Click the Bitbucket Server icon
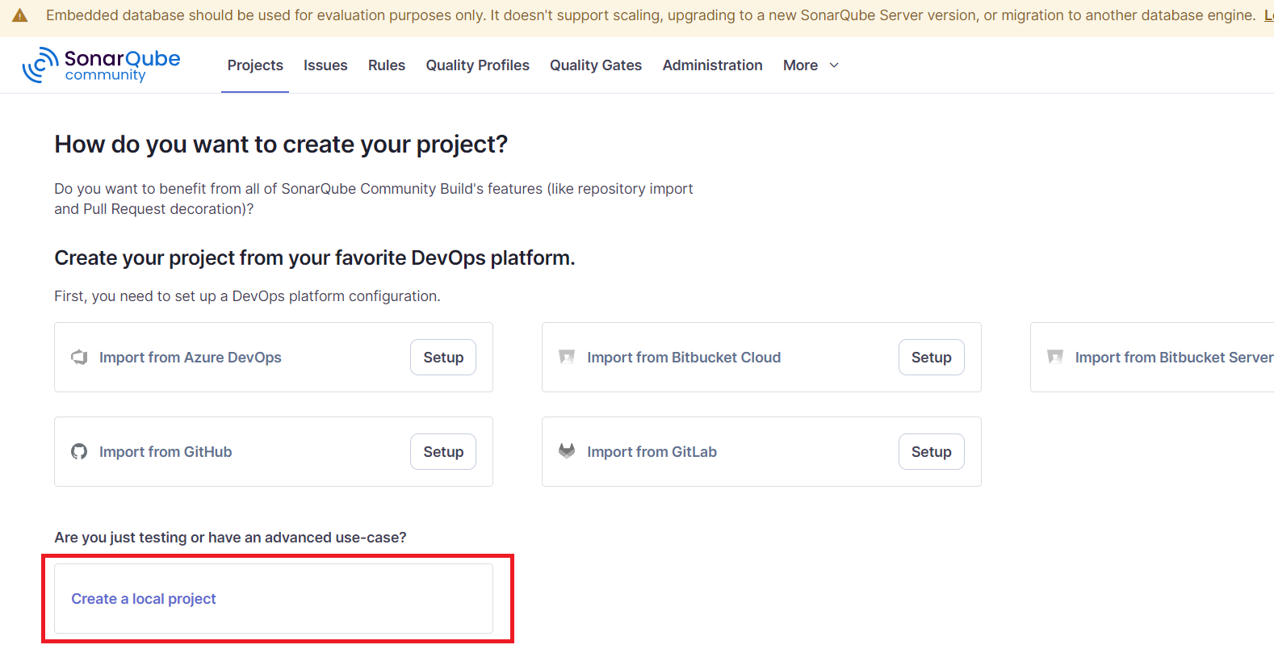 tap(1054, 357)
